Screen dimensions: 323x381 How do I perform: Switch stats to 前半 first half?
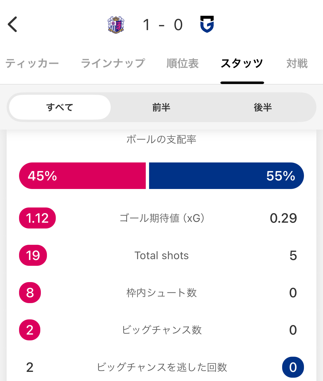tap(161, 107)
